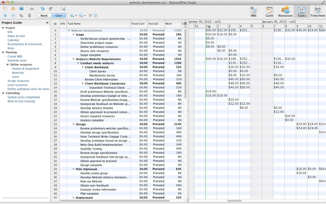326x204 pixels.
Task: Open the zoom in dropdown arrow
Action: [x=76, y=16]
